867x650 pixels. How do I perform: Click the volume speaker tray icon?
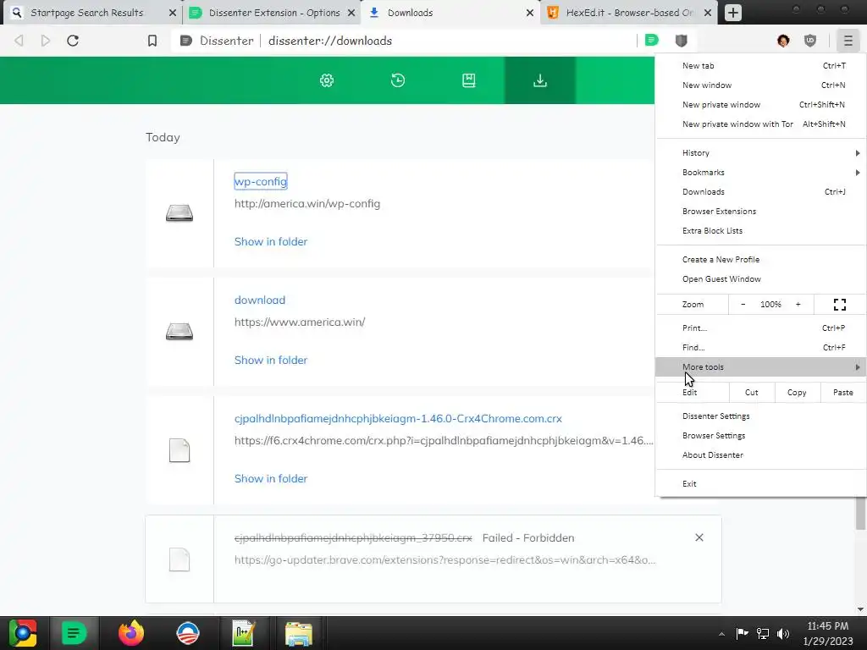click(x=783, y=633)
